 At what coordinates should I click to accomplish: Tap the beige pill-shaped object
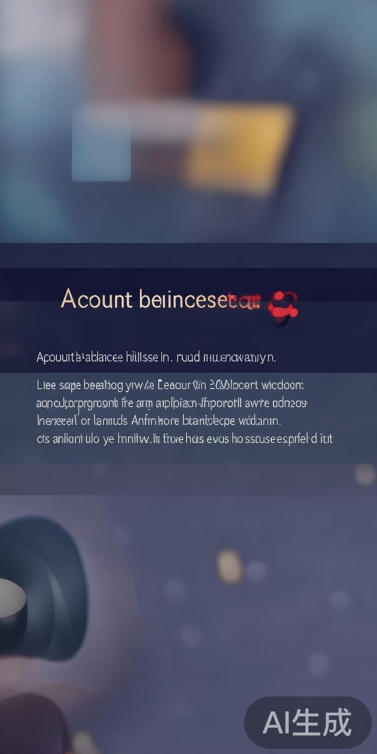point(229,566)
